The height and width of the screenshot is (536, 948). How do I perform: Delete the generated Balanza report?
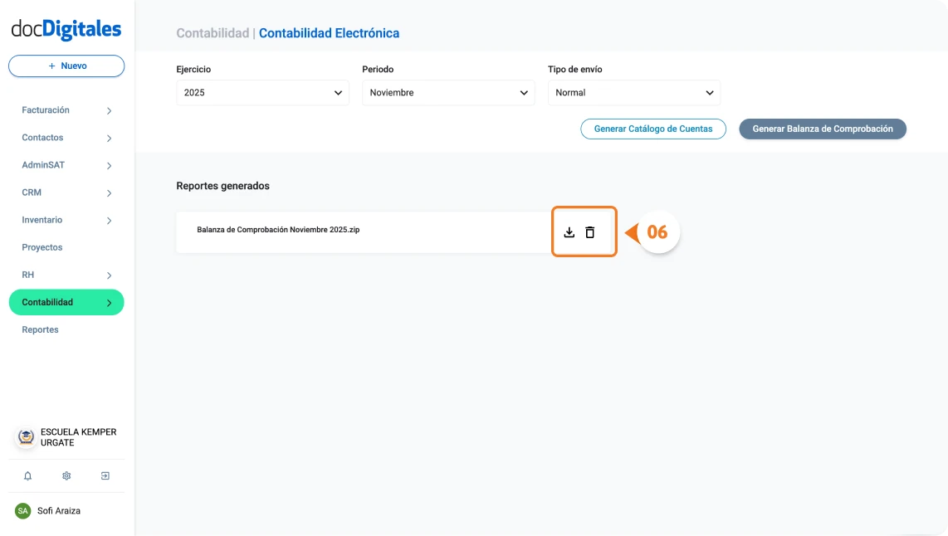point(590,232)
